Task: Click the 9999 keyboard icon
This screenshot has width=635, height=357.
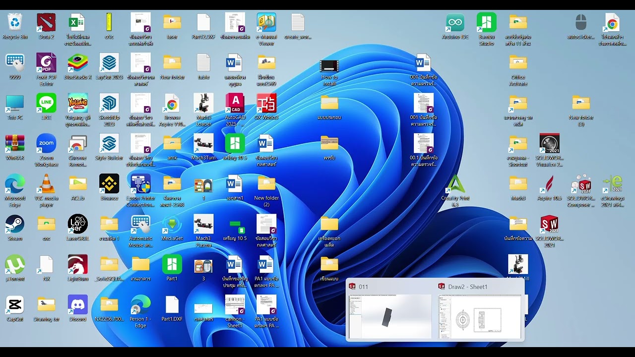Action: pos(15,66)
